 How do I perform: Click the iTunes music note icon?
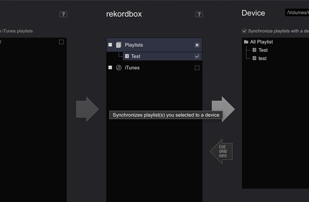click(x=119, y=68)
